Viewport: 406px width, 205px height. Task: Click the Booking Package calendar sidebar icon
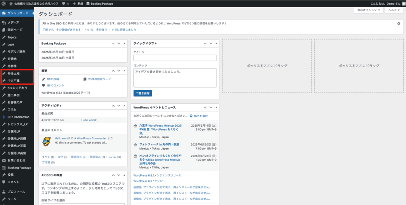coord(4,167)
